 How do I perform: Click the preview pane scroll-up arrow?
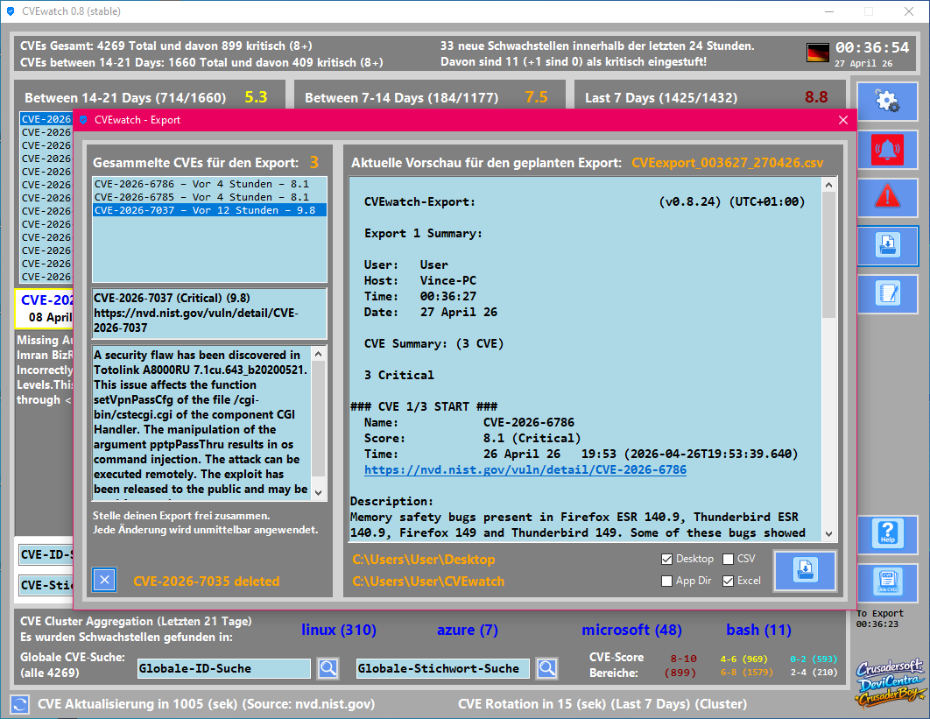(x=828, y=185)
